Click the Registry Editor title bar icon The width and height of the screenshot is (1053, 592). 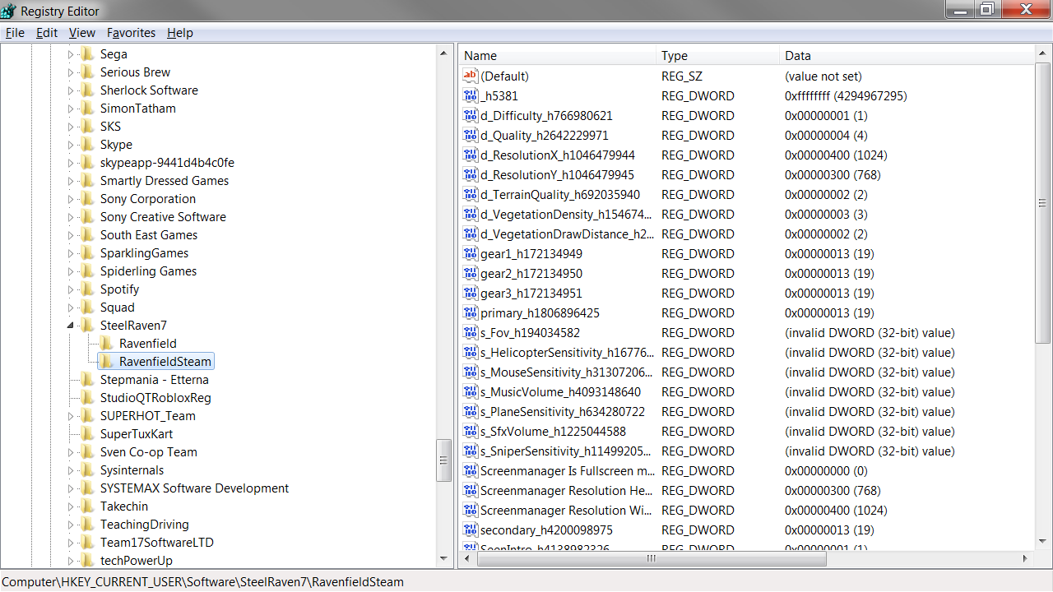click(x=9, y=11)
